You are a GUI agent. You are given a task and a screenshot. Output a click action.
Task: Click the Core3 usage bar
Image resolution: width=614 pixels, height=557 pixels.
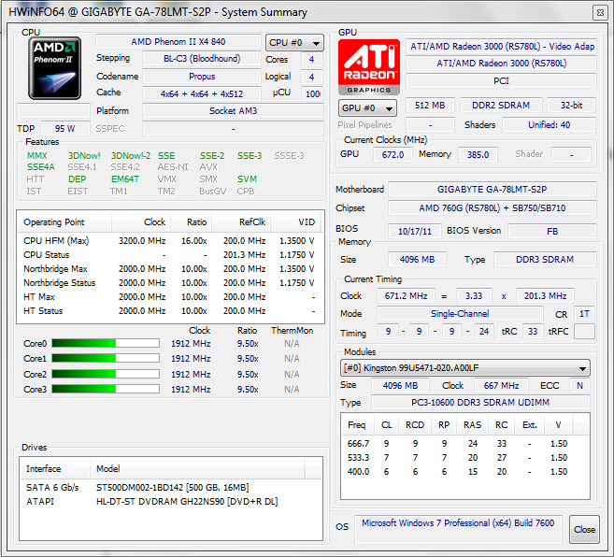click(x=105, y=389)
